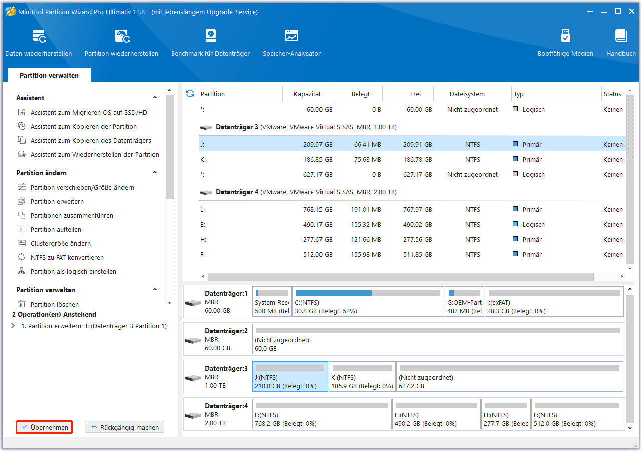Click the Übernehmen button

pos(45,427)
